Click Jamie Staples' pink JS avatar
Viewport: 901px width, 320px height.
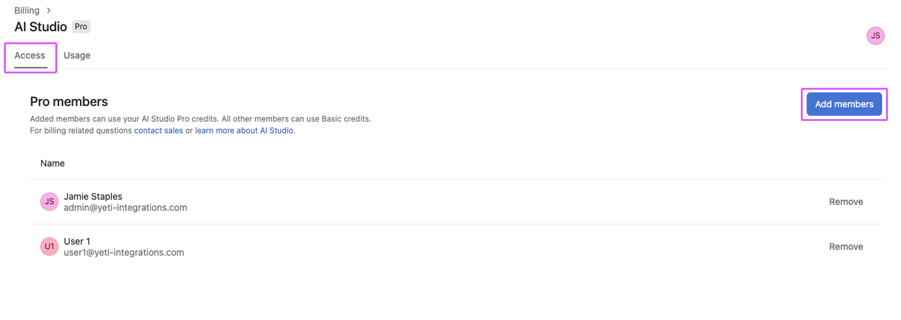pos(49,202)
